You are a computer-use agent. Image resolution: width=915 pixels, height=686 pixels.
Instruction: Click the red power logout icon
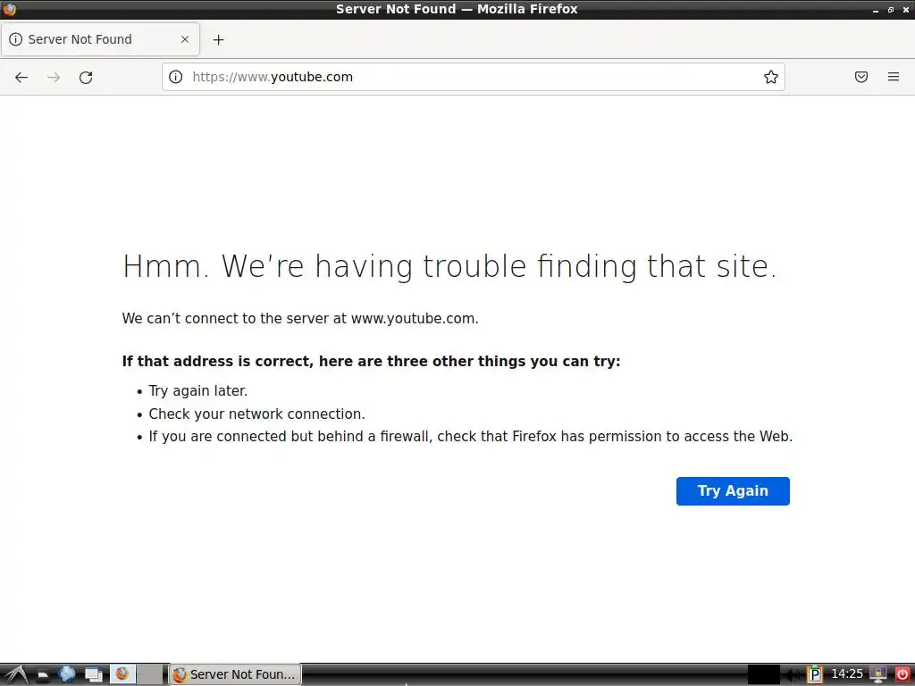point(902,675)
